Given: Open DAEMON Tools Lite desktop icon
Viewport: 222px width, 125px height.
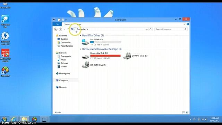Looking at the screenshot, I should pos(5,39).
